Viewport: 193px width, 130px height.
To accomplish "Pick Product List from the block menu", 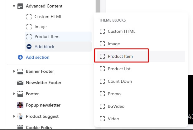I will (x=119, y=69).
